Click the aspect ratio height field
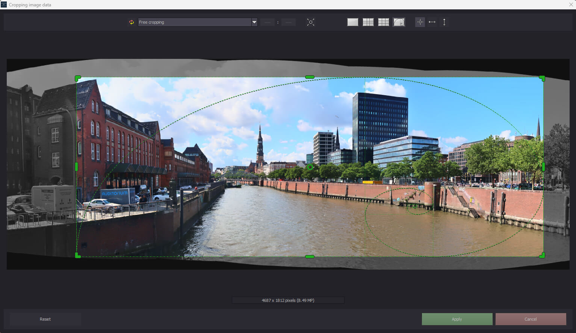This screenshot has width=576, height=333. tap(288, 22)
